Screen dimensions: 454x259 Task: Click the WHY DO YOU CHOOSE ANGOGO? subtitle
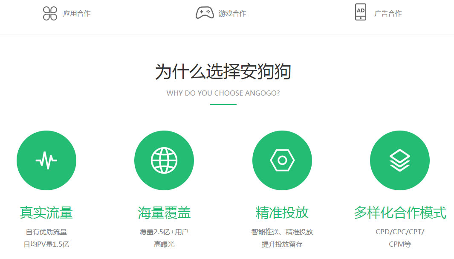pos(223,93)
